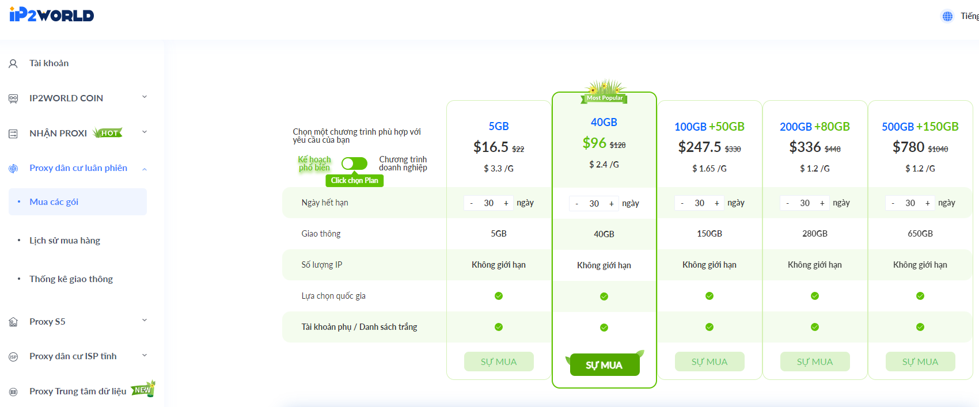Expand the Proxy S5 menu chevron
The height and width of the screenshot is (407, 979).
pos(145,321)
